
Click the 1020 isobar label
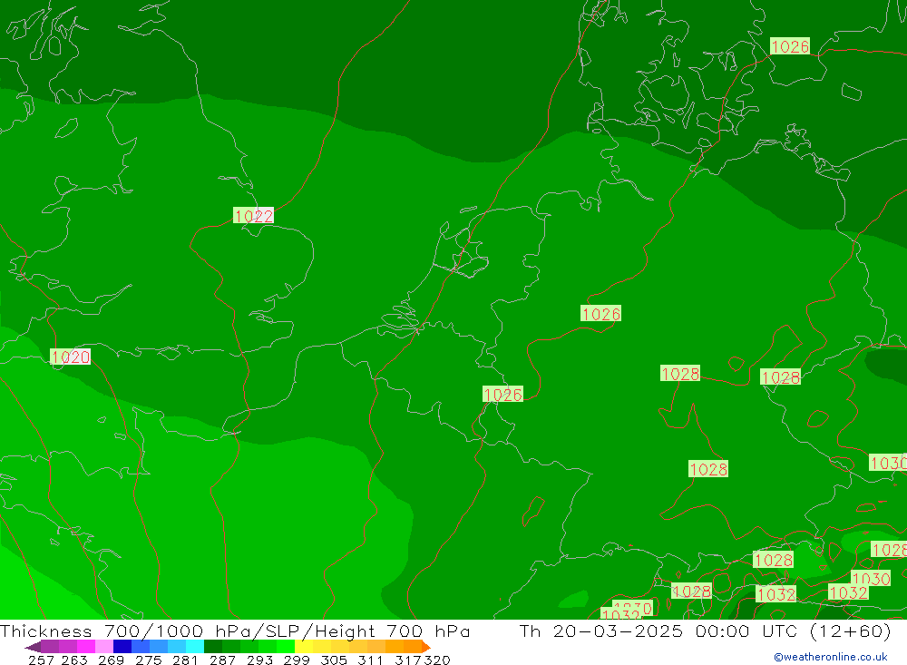click(71, 357)
